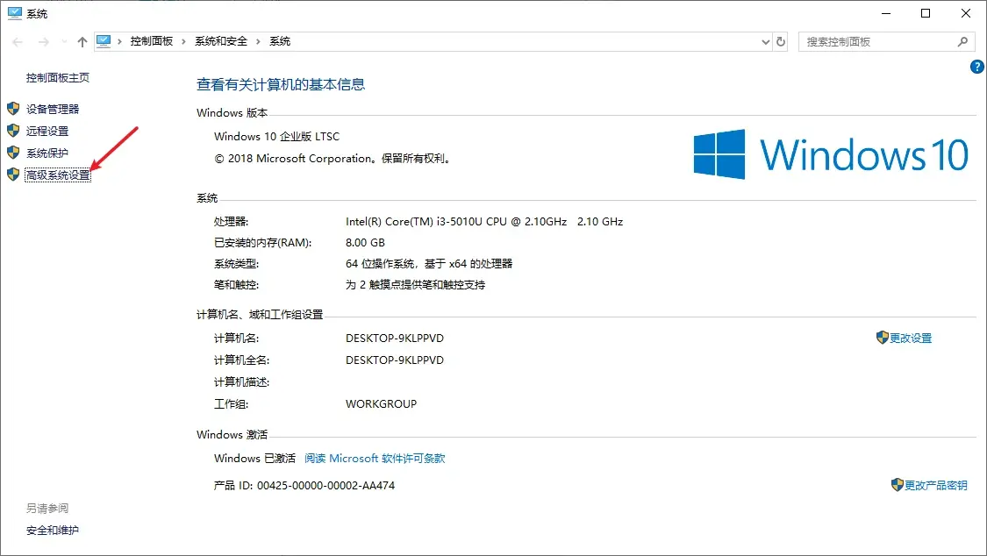Click the refresh button in address bar
The image size is (987, 556).
781,41
